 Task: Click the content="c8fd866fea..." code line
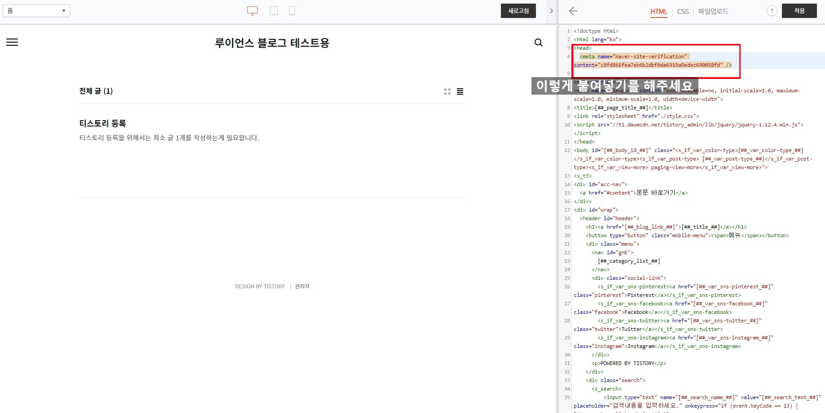[x=653, y=65]
